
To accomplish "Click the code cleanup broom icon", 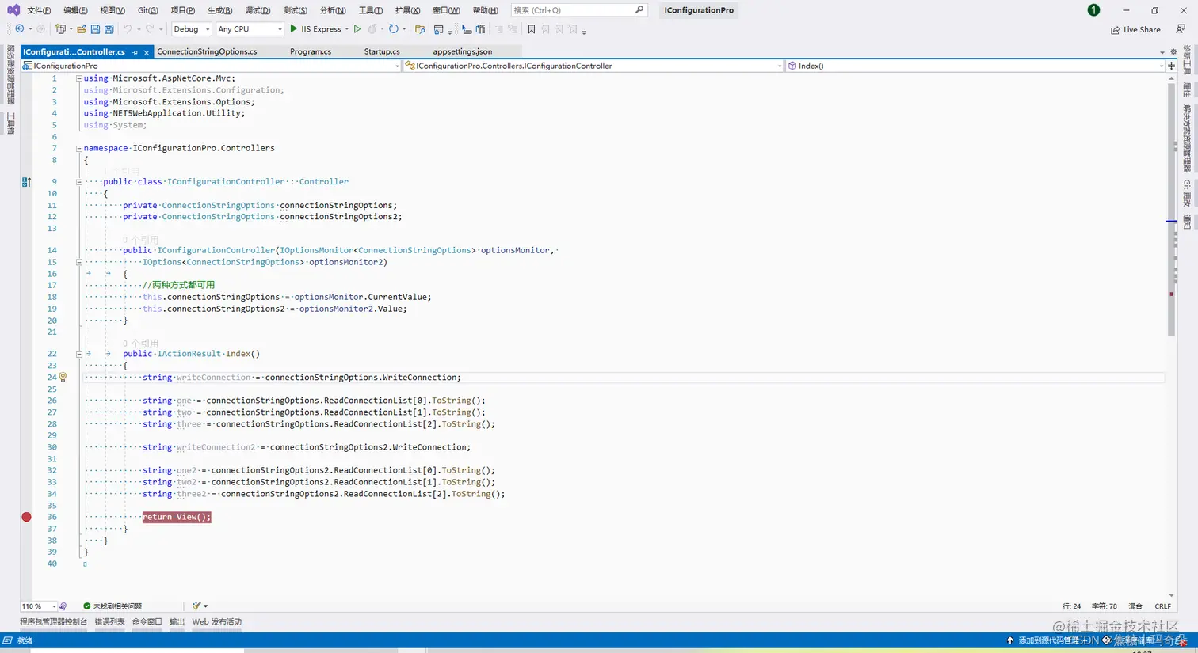I will tap(196, 606).
